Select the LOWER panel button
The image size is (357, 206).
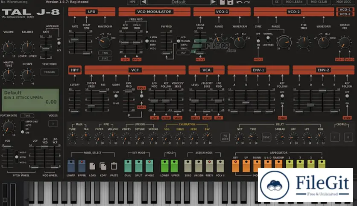pyautogui.click(x=71, y=166)
